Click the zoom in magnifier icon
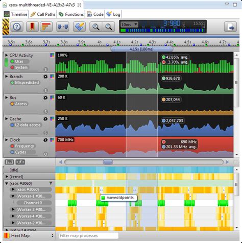Screen dimensions: 242x243 point(96,27)
